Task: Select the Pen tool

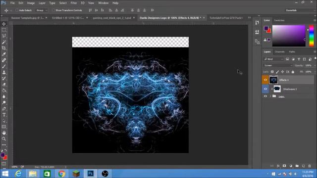Action: 4,109
